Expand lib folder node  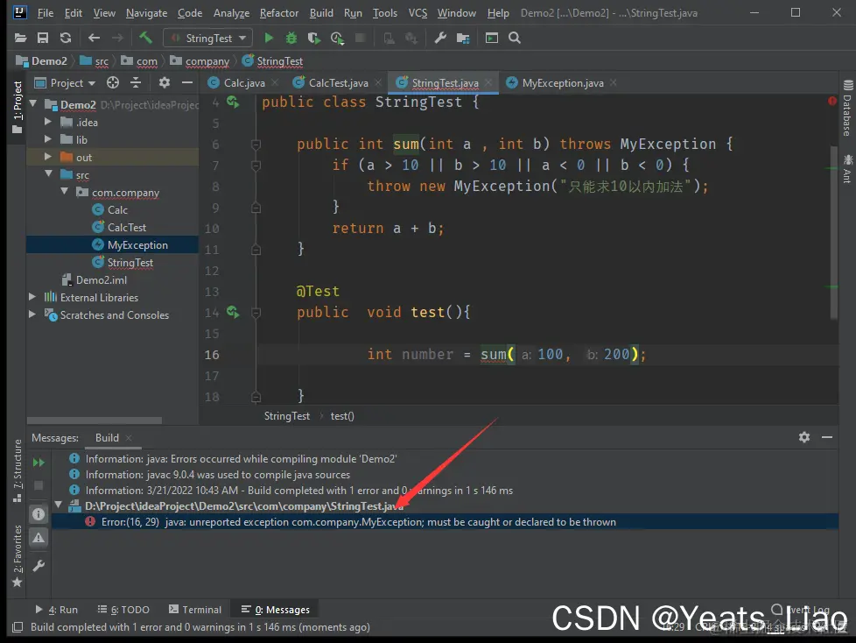point(49,138)
